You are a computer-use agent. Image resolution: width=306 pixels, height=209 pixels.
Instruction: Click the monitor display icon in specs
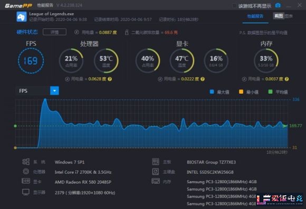click(x=26, y=192)
